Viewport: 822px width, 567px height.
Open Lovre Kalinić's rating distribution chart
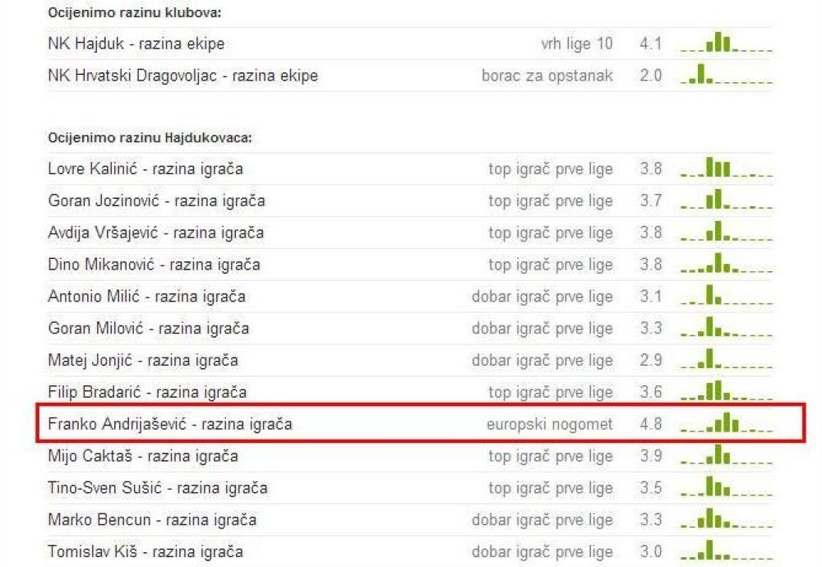(726, 169)
